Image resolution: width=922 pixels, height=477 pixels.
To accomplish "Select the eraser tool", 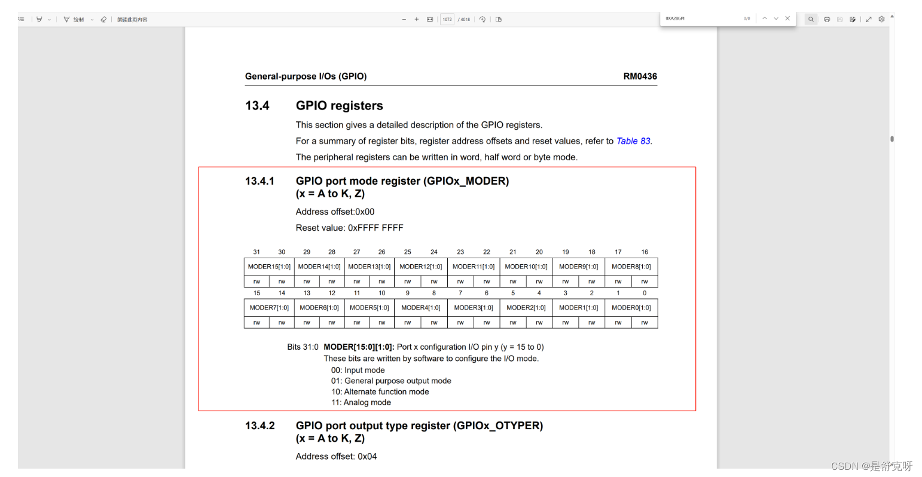I will coord(103,19).
